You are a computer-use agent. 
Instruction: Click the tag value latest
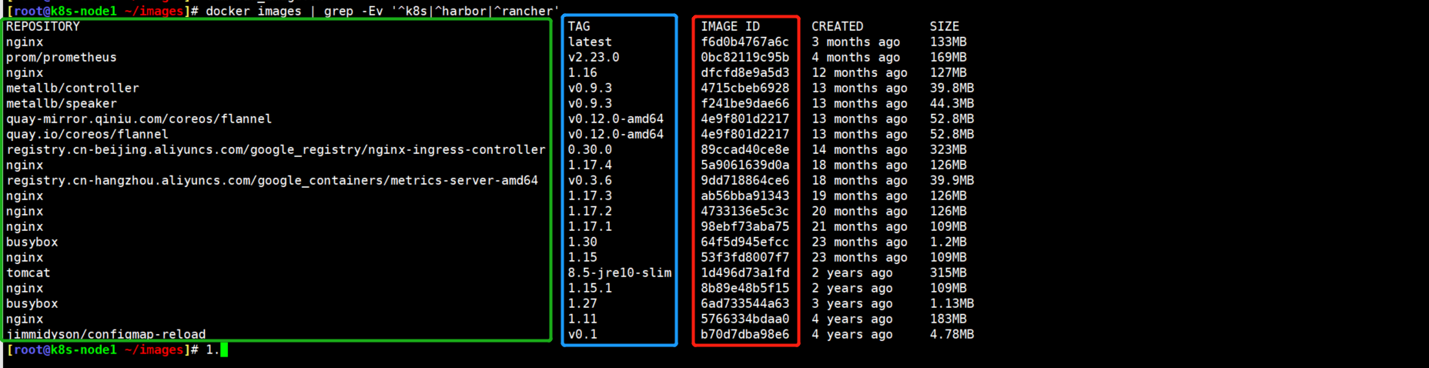pyautogui.click(x=590, y=42)
